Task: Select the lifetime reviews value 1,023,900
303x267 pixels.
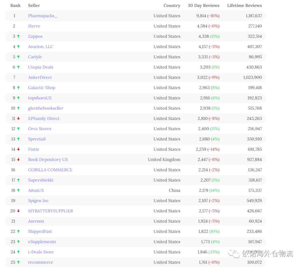Action: (x=252, y=77)
